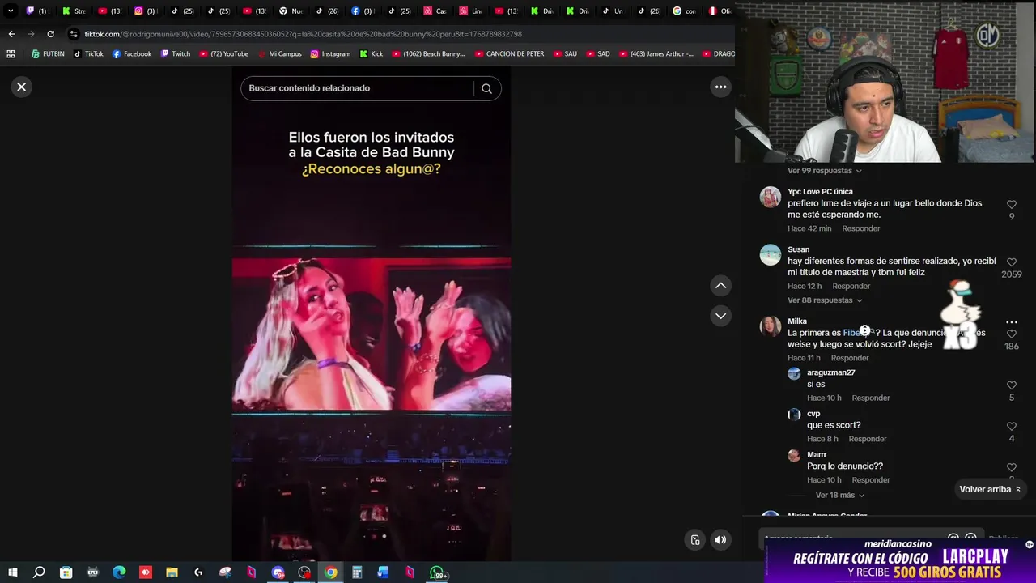Open Twitch bookmark
The image size is (1036, 583).
click(x=176, y=53)
